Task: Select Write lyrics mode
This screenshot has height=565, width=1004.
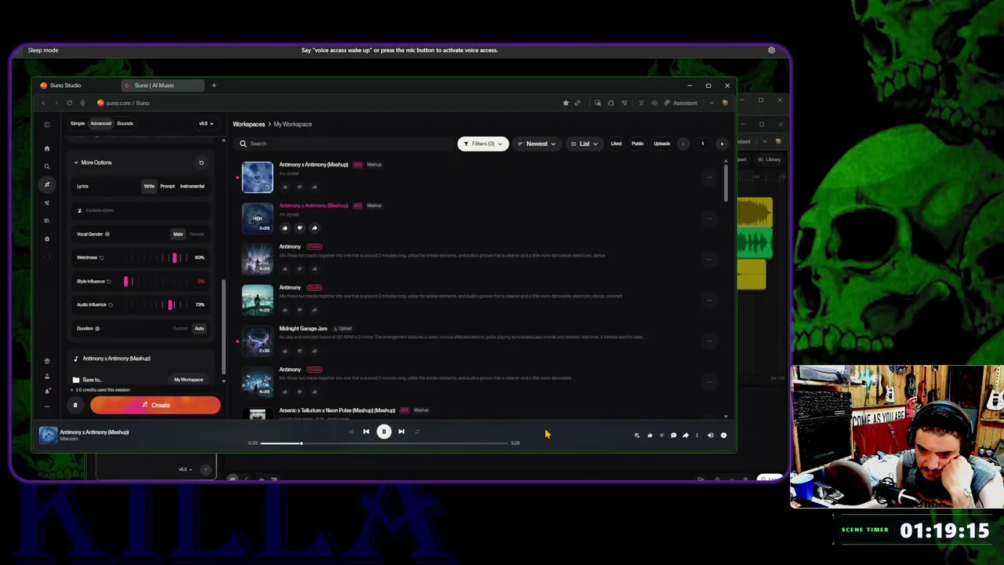Action: tap(149, 186)
